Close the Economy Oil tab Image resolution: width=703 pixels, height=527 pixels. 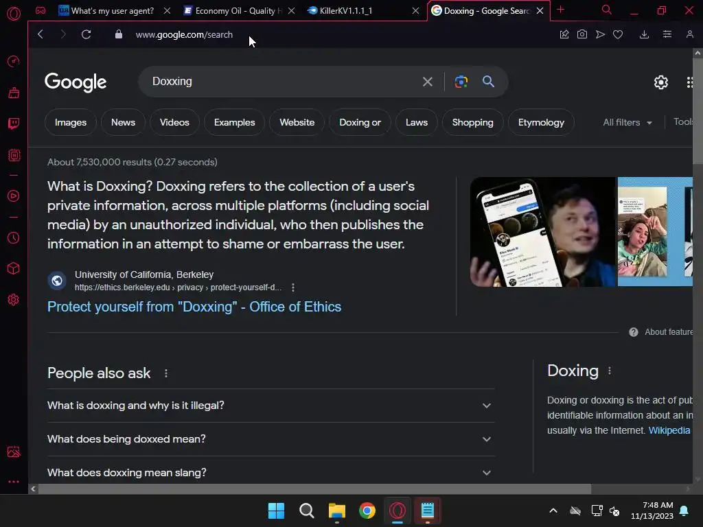pyautogui.click(x=291, y=11)
